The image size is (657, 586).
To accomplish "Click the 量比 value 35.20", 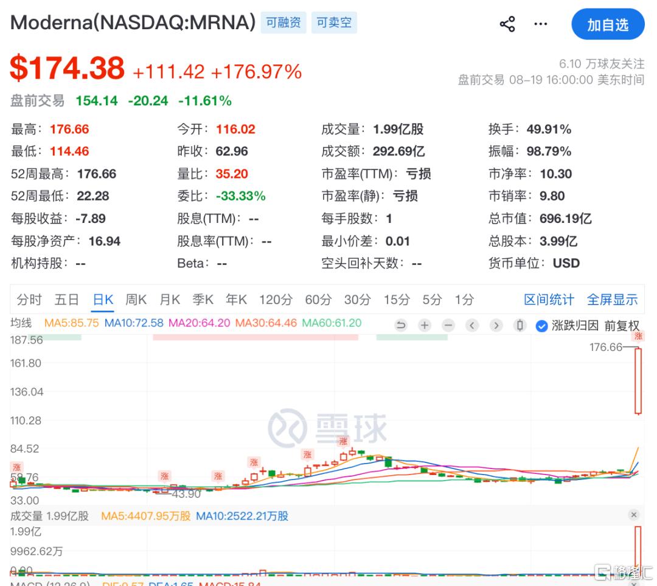I will tap(232, 174).
